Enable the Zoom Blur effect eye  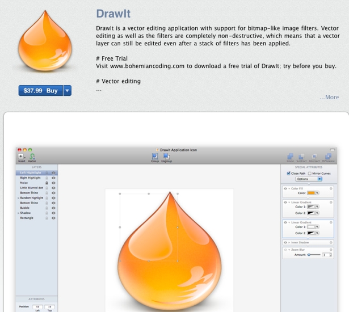(x=285, y=250)
